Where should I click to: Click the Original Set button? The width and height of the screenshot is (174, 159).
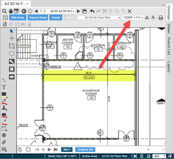pos(85,149)
